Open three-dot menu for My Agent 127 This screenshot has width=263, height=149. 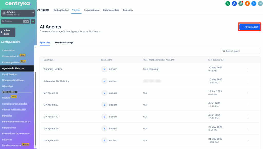[x=248, y=93]
